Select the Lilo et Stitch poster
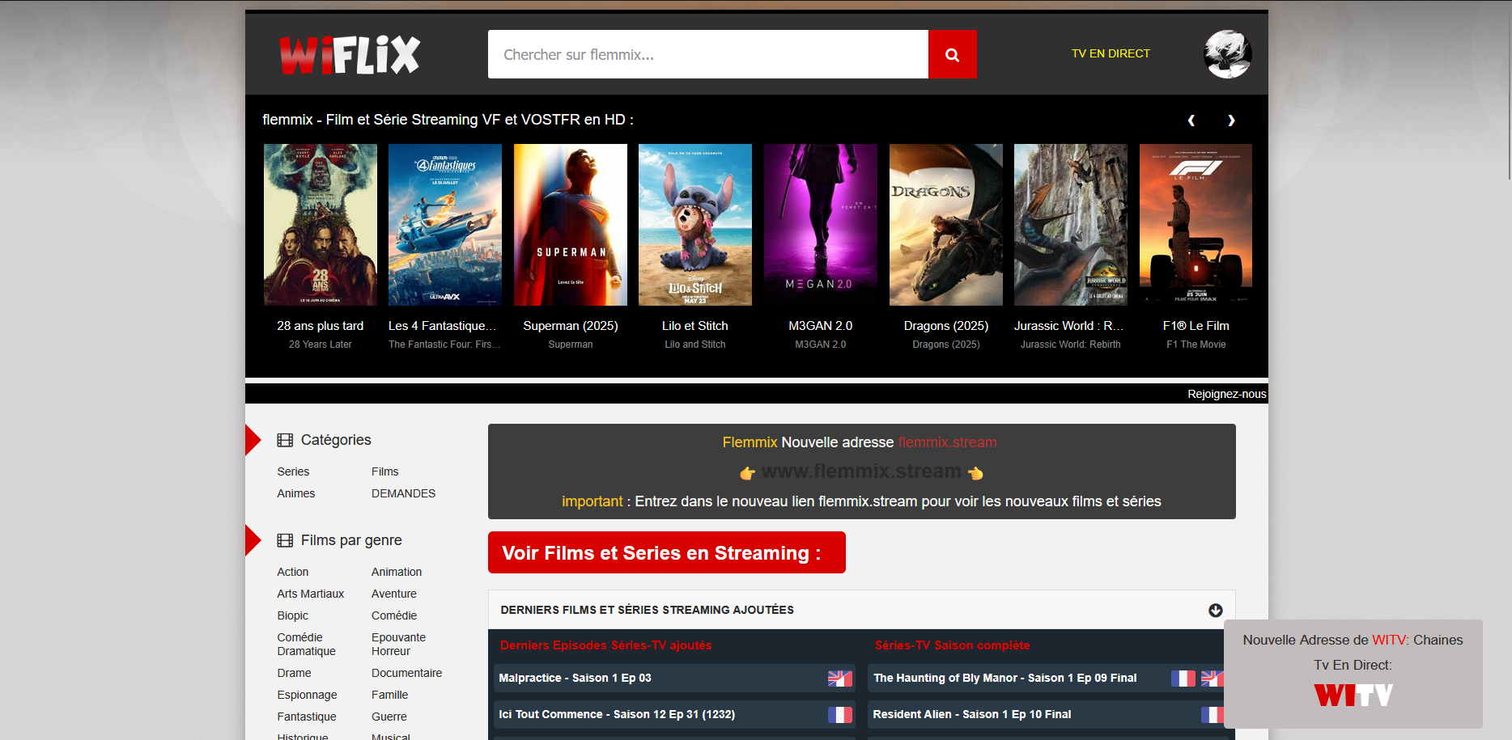The height and width of the screenshot is (740, 1512). 695,225
